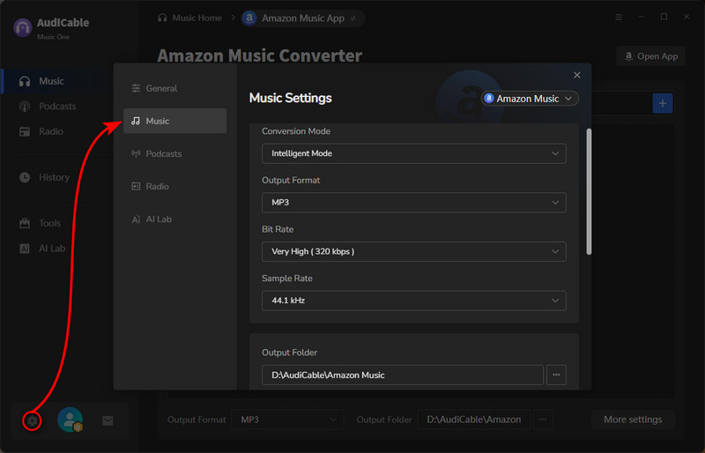Expand the Amazon Music service dropdown
705x453 pixels.
pyautogui.click(x=530, y=99)
